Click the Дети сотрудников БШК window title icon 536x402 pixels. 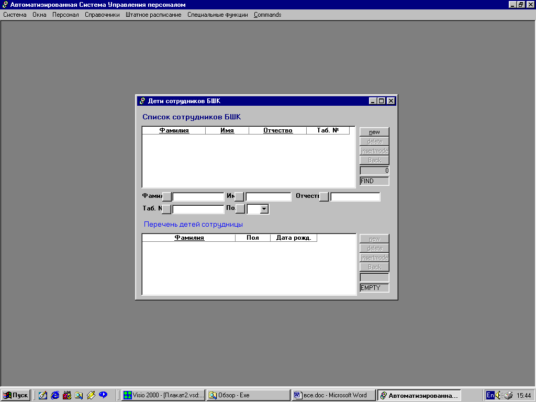pos(141,101)
